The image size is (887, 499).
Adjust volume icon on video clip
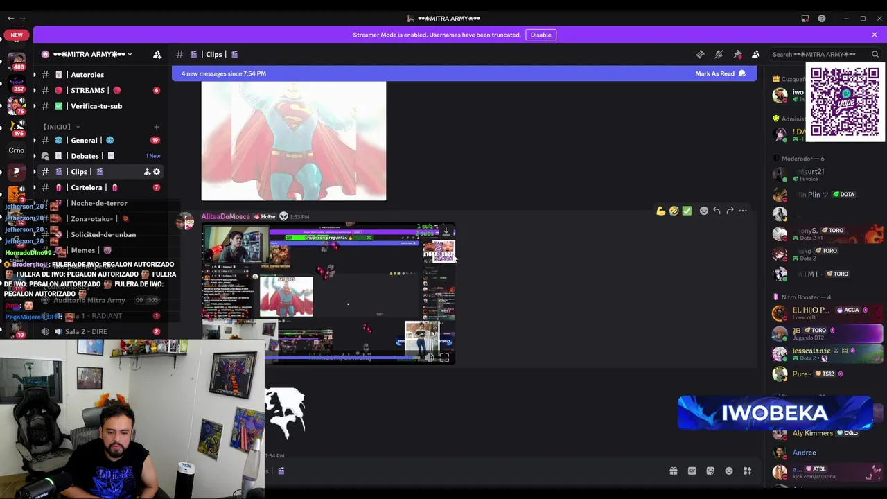click(x=430, y=358)
